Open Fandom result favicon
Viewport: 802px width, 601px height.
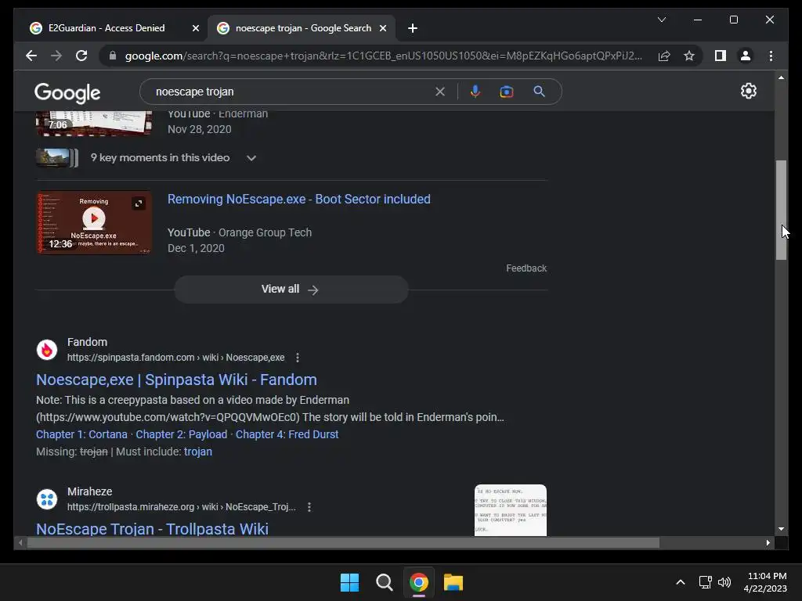point(47,350)
